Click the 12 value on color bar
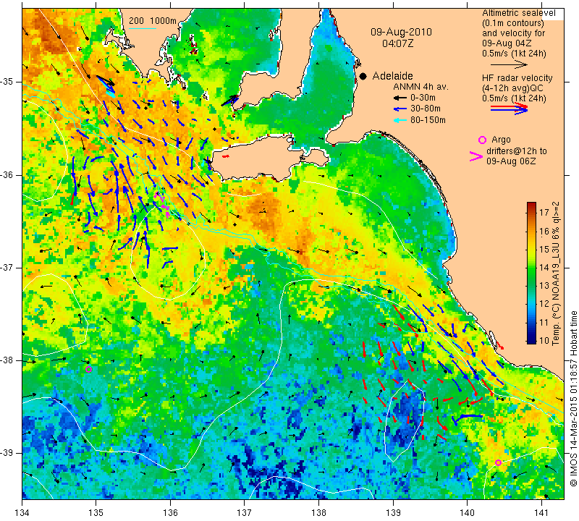The image size is (579, 521). pos(544,304)
